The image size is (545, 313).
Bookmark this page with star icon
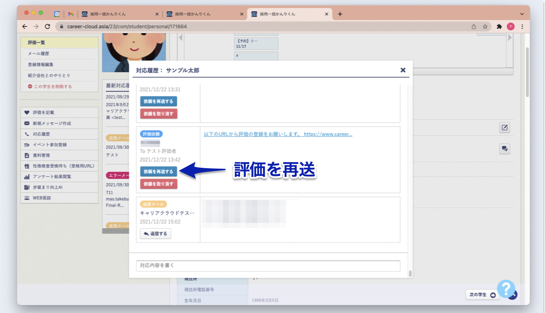[485, 26]
